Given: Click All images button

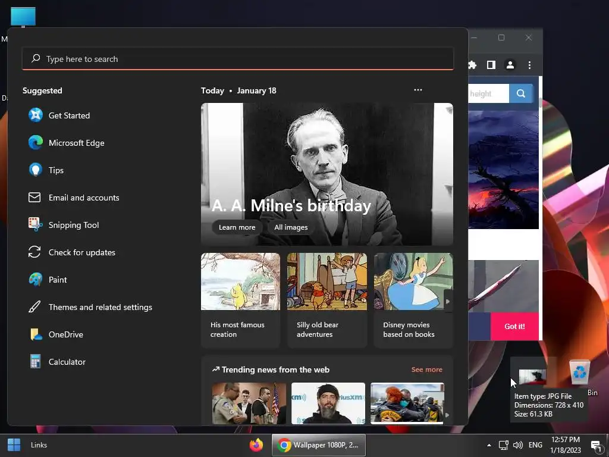Looking at the screenshot, I should (x=291, y=227).
